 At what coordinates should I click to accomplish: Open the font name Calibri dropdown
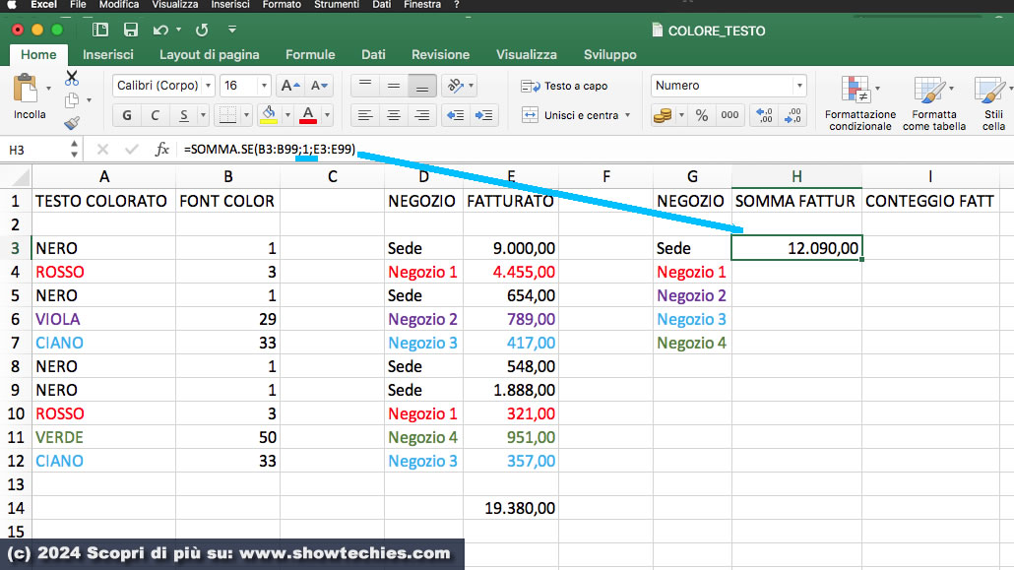click(209, 86)
